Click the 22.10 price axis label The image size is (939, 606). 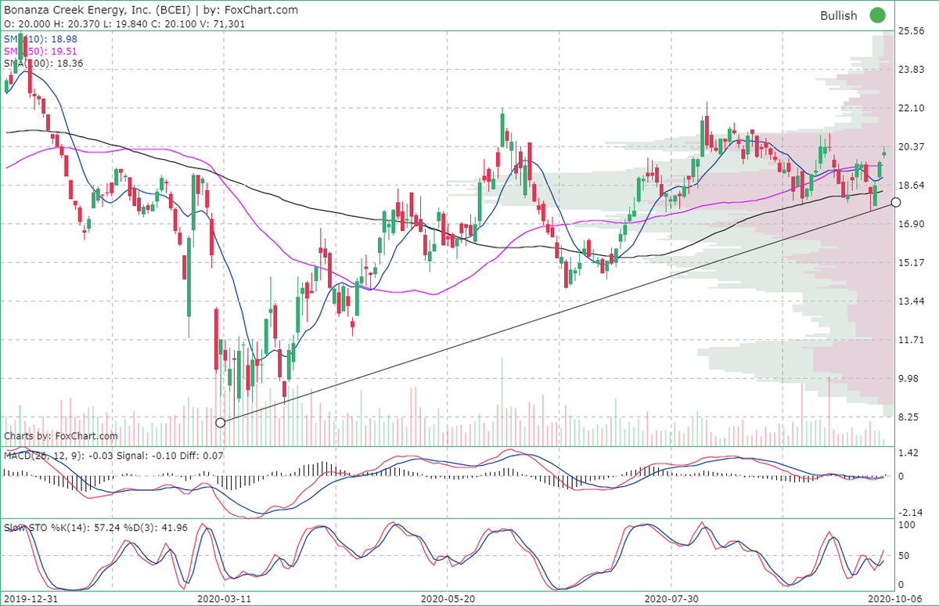912,108
